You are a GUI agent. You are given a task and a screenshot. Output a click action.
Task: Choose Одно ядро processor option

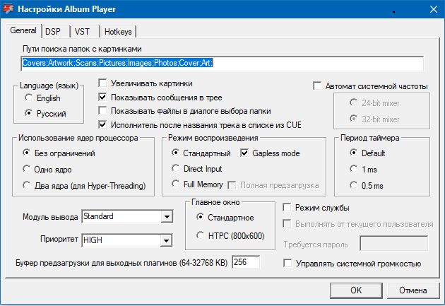pyautogui.click(x=27, y=169)
